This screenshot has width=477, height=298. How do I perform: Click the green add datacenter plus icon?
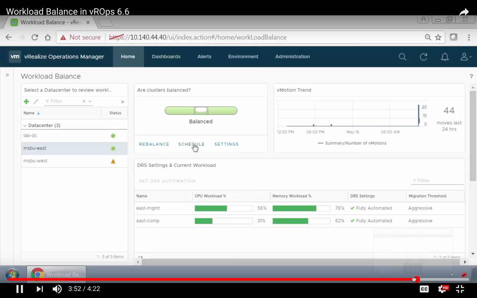pos(26,102)
